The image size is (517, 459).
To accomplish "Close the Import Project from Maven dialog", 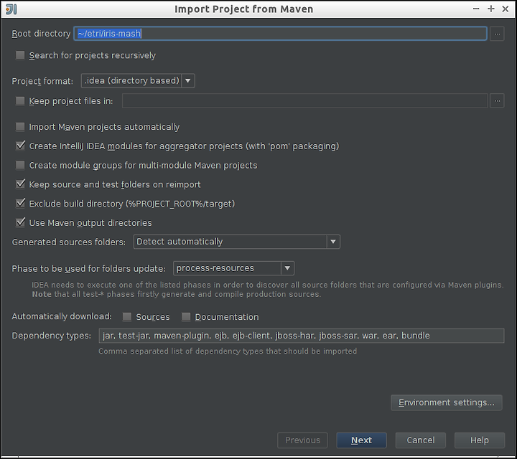I will click(505, 9).
